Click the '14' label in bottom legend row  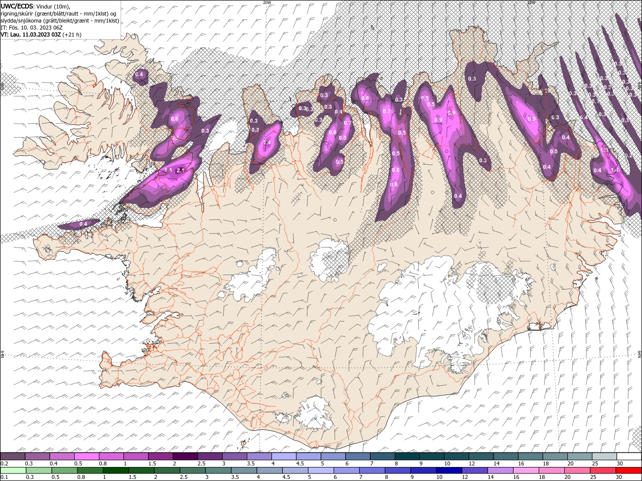pyautogui.click(x=490, y=477)
